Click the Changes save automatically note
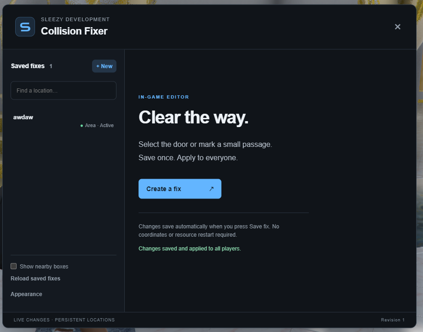 coord(209,231)
